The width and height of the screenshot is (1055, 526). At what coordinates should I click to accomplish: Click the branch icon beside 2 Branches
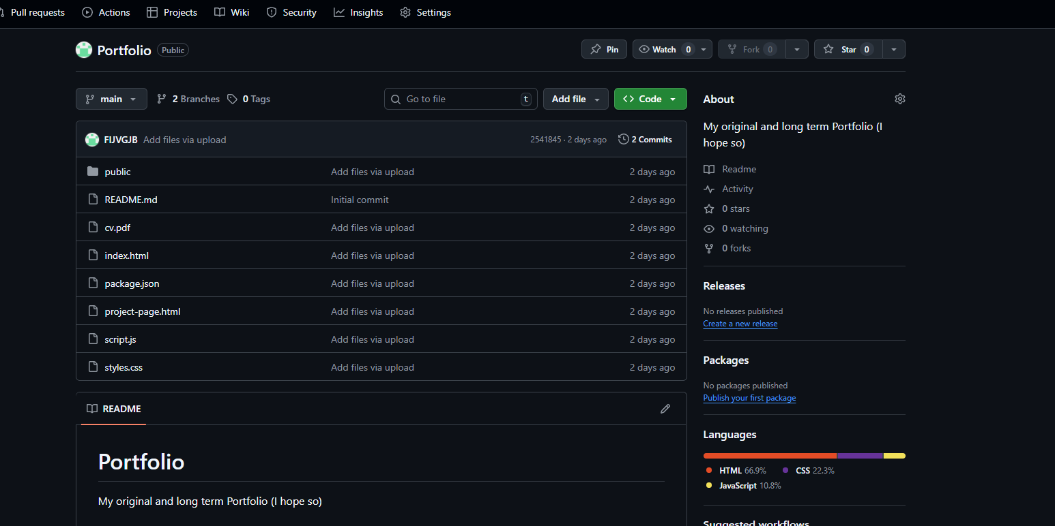(x=162, y=99)
